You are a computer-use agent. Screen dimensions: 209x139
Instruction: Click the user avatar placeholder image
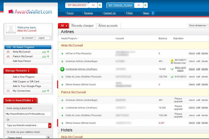point(11,30)
